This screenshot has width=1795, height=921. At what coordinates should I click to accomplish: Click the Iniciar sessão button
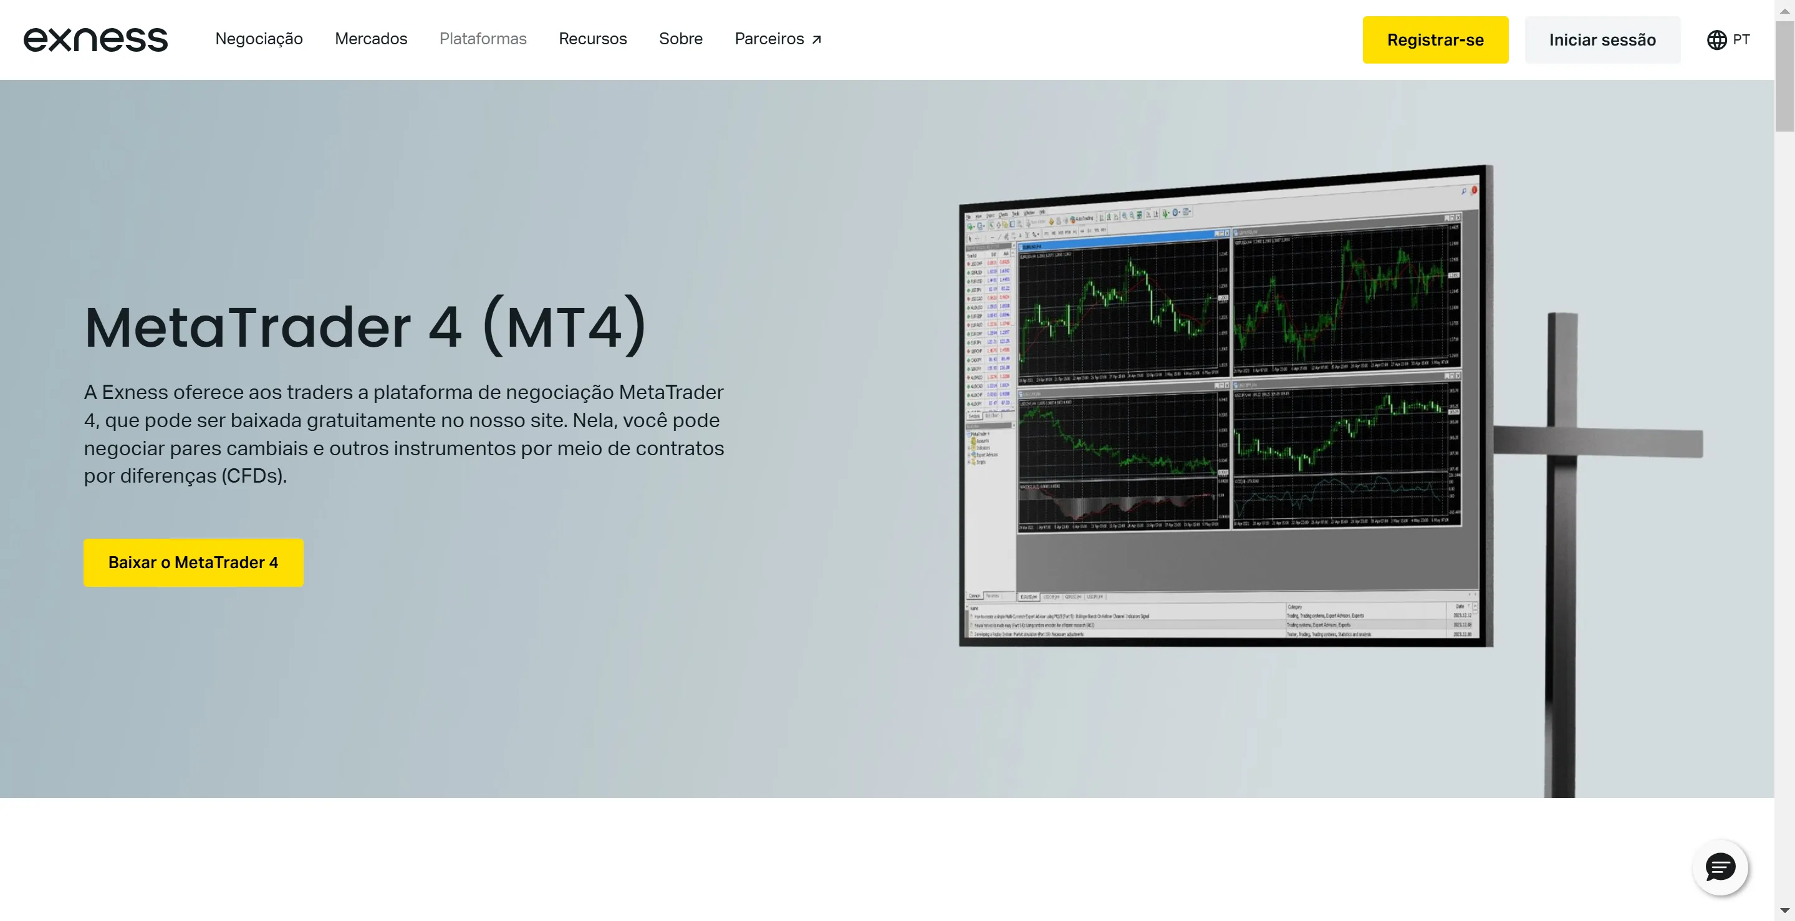(x=1602, y=40)
